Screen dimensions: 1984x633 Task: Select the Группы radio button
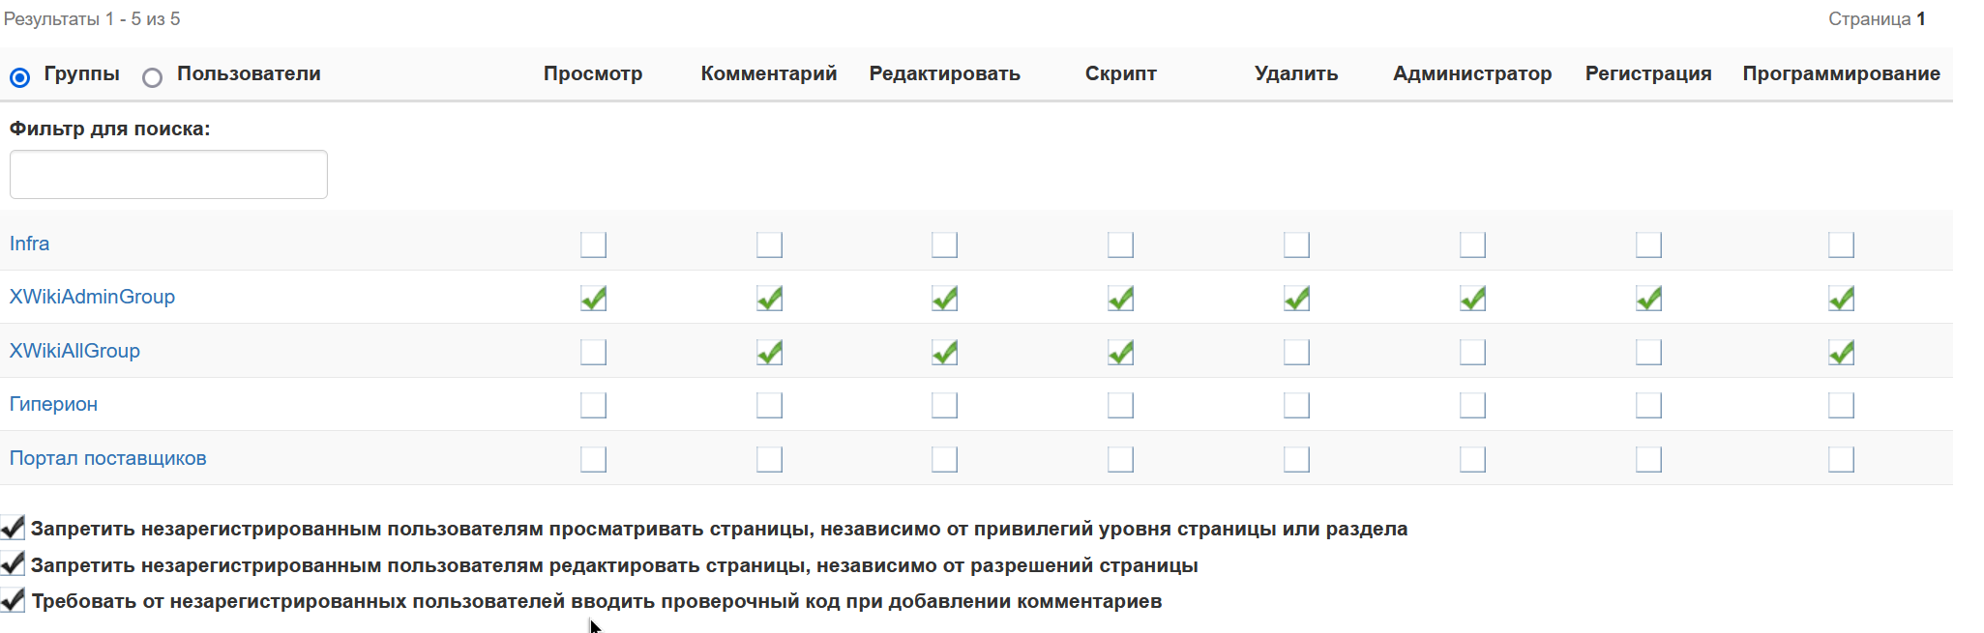20,77
